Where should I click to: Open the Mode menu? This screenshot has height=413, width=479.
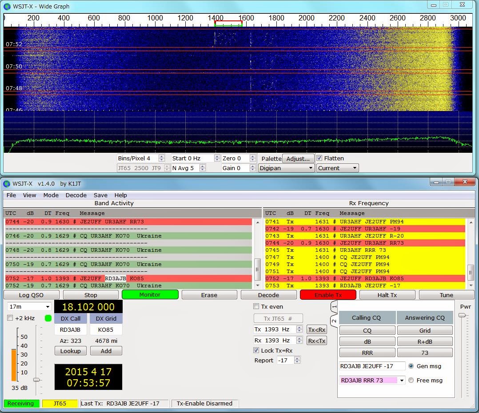(51, 195)
